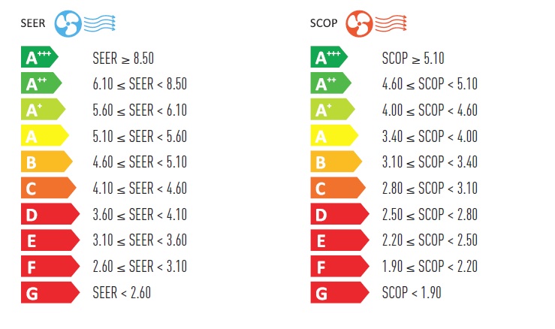Choose the yellow A class arrow for SEER

(45, 136)
